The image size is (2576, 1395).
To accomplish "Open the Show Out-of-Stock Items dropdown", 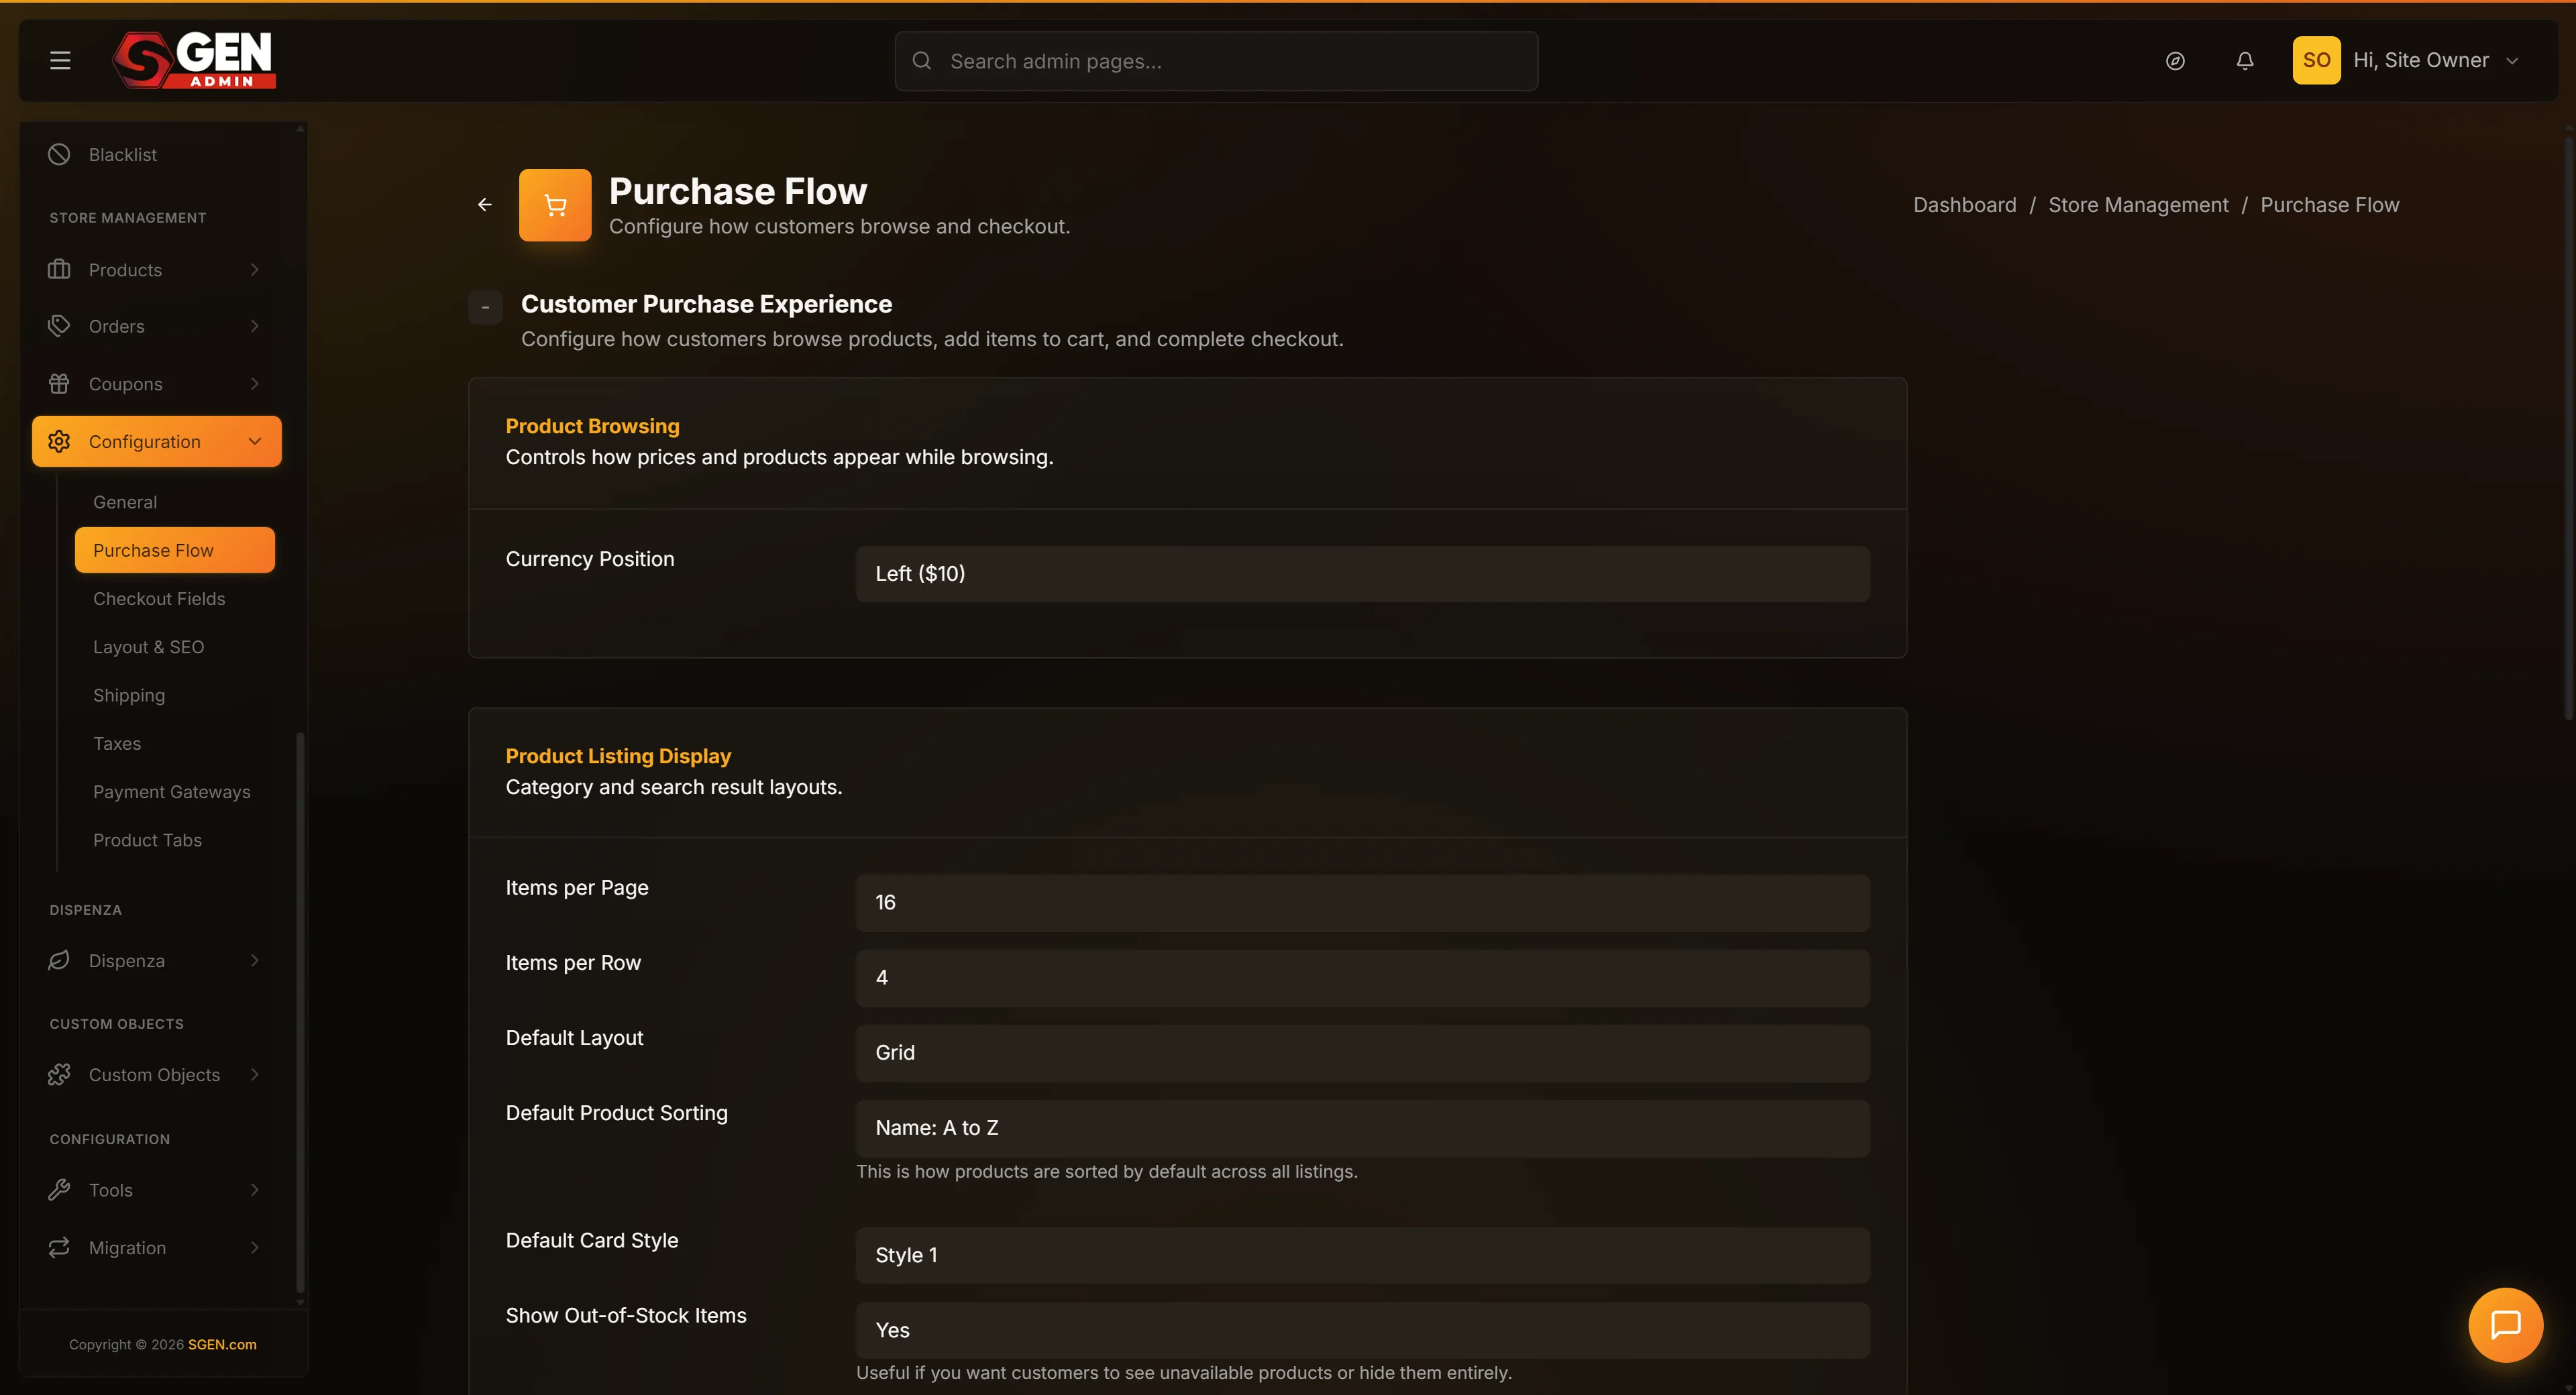I will click(x=1362, y=1330).
